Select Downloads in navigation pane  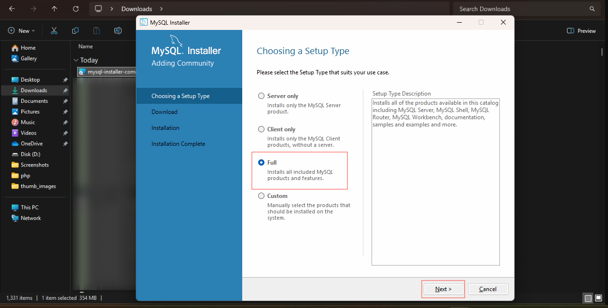[x=34, y=90]
